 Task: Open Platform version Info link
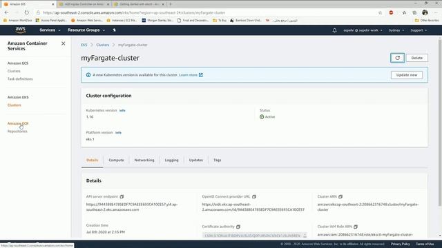tap(118, 133)
